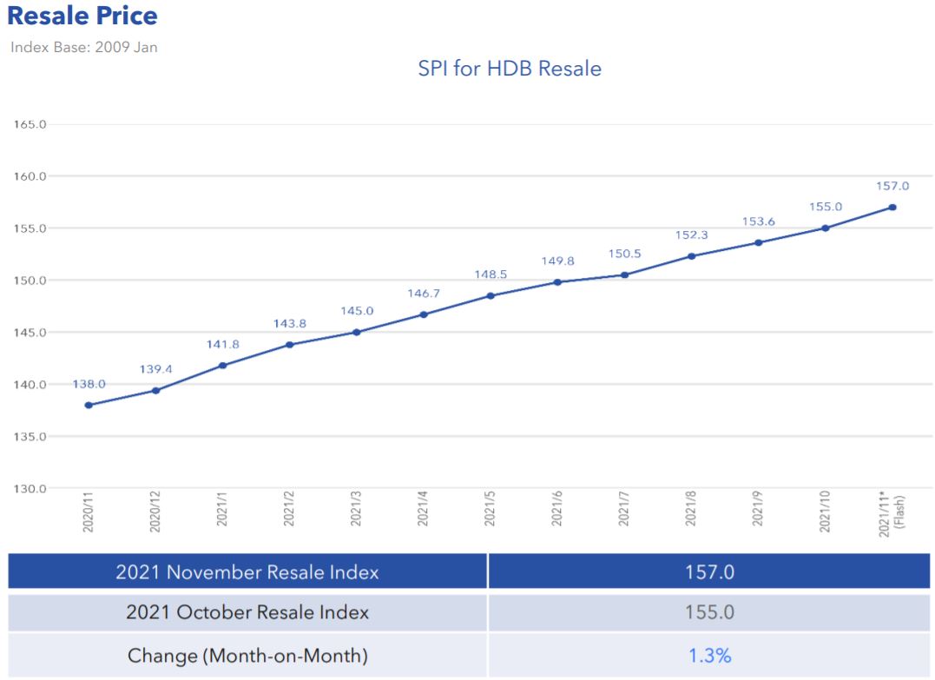Viewport: 935px width, 680px height.
Task: Pick the 2021/5 data point at 148.5
Action: click(x=491, y=295)
